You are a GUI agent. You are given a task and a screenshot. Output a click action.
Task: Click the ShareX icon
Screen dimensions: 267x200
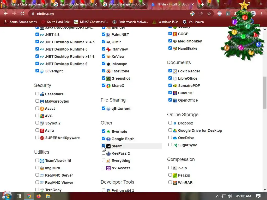tap(108, 86)
